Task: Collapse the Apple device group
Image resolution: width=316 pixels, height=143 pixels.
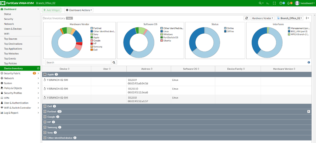Action: click(x=45, y=75)
